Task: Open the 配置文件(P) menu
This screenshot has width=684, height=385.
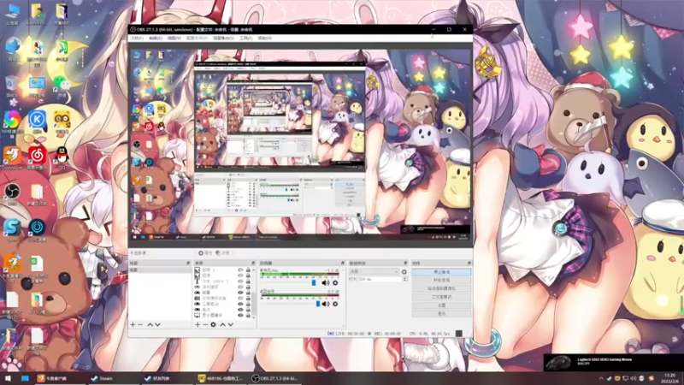Action: click(x=197, y=38)
